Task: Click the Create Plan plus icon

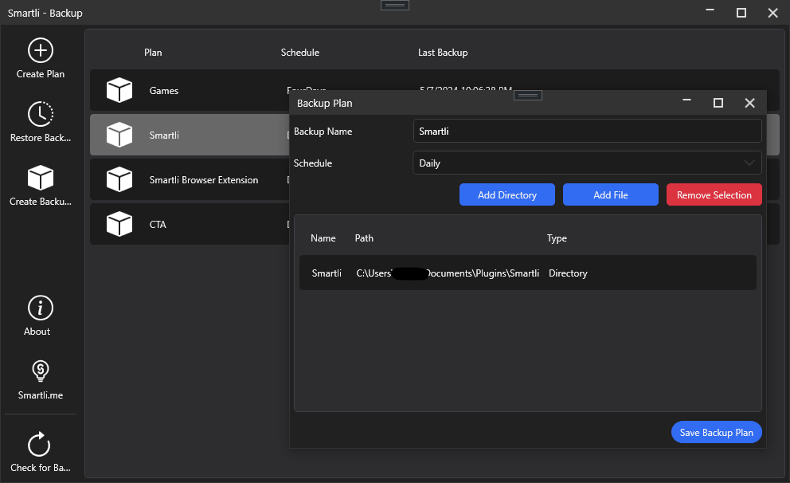Action: tap(40, 51)
